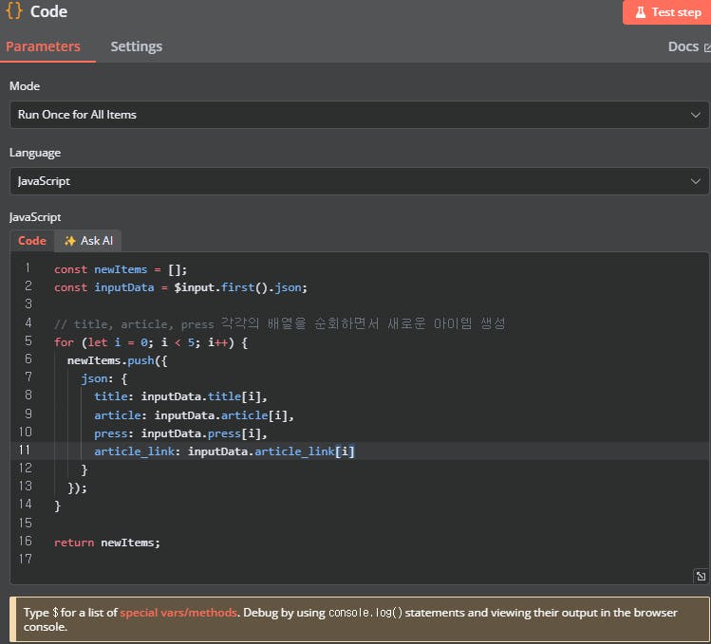This screenshot has width=711, height=644.
Task: Click the external link icon beside Docs
Action: tap(707, 47)
